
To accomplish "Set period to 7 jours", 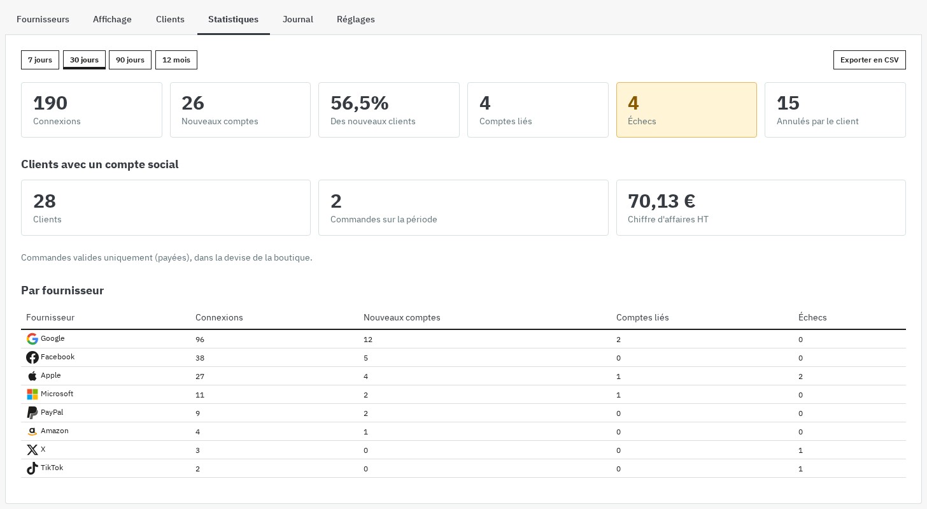I will (x=40, y=60).
